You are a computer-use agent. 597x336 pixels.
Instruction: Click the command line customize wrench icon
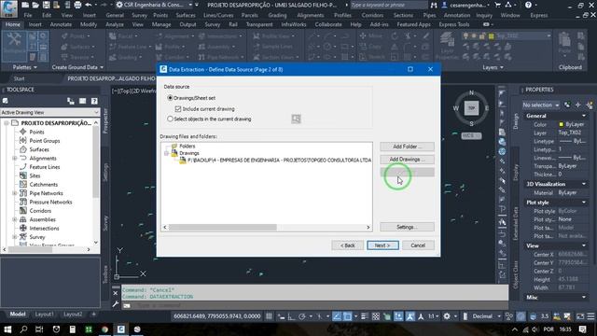click(x=116, y=304)
